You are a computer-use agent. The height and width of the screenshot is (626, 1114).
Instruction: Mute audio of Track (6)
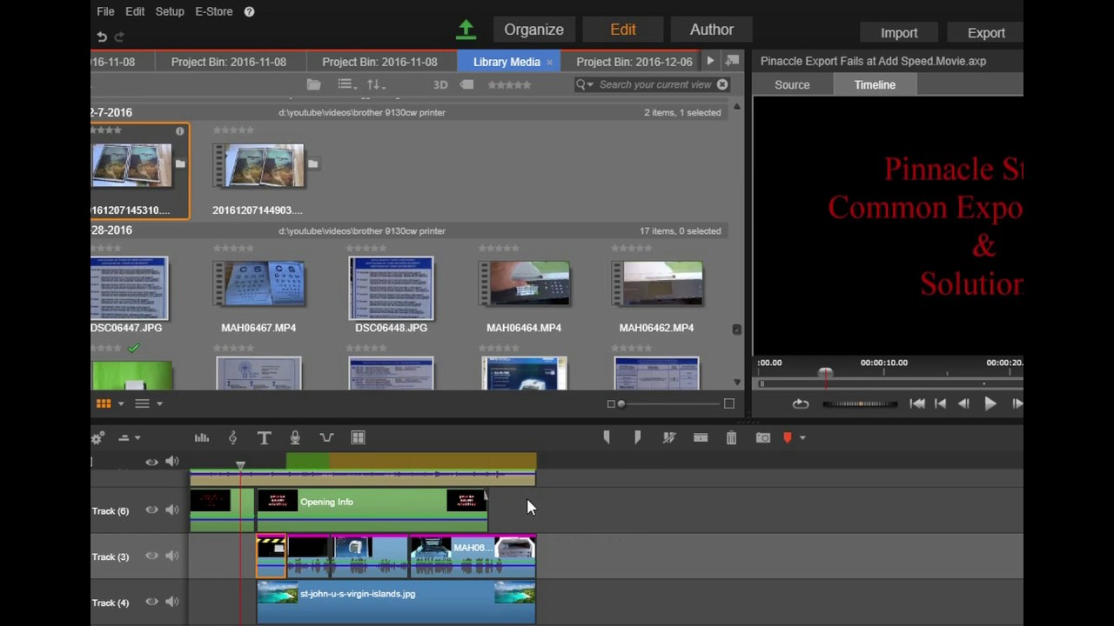click(172, 509)
